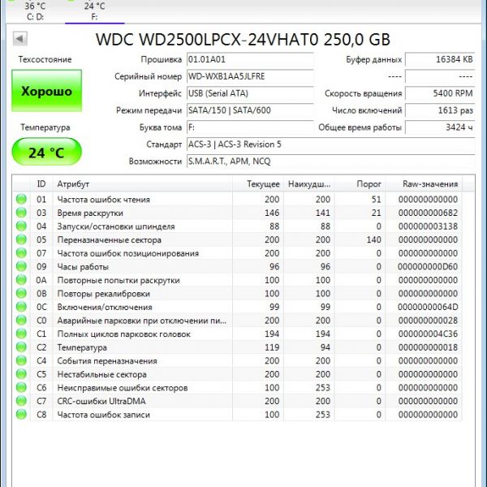Viewport: 487px width, 487px height.
Task: Click the Текущее column header
Action: (x=258, y=184)
